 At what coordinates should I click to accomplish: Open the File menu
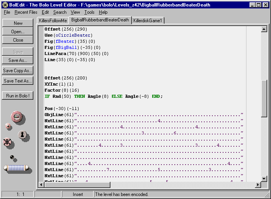[7, 12]
